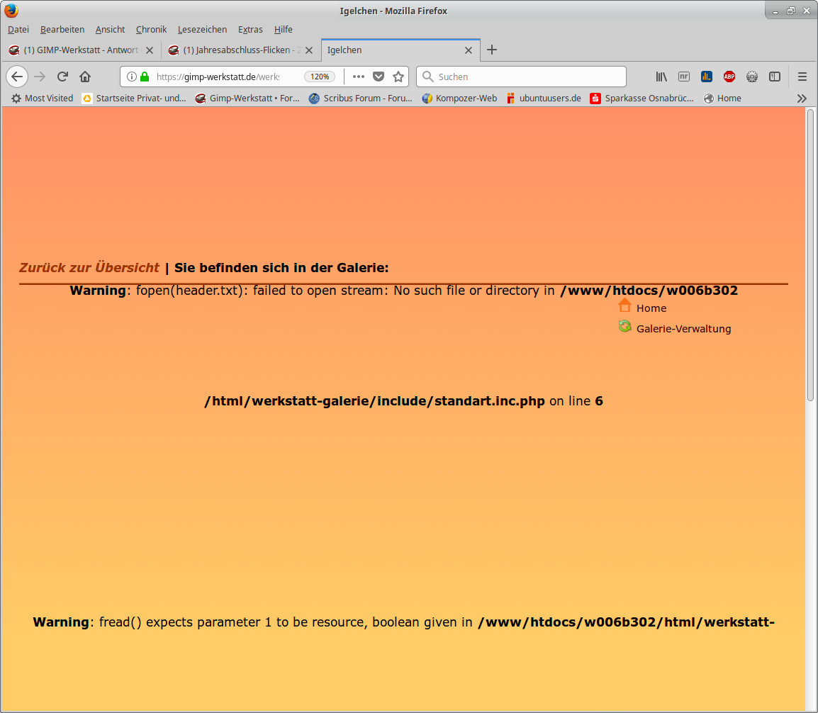Open a new tab with plus button
Image resolution: width=818 pixels, height=713 pixels.
coord(491,50)
